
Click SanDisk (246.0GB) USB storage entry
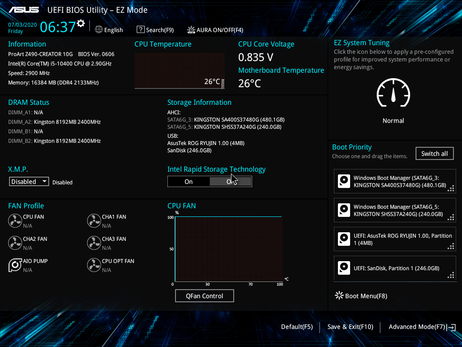coord(189,150)
